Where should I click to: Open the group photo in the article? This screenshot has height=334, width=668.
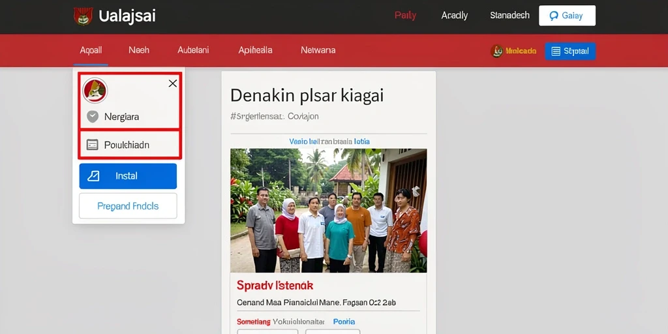[329, 211]
